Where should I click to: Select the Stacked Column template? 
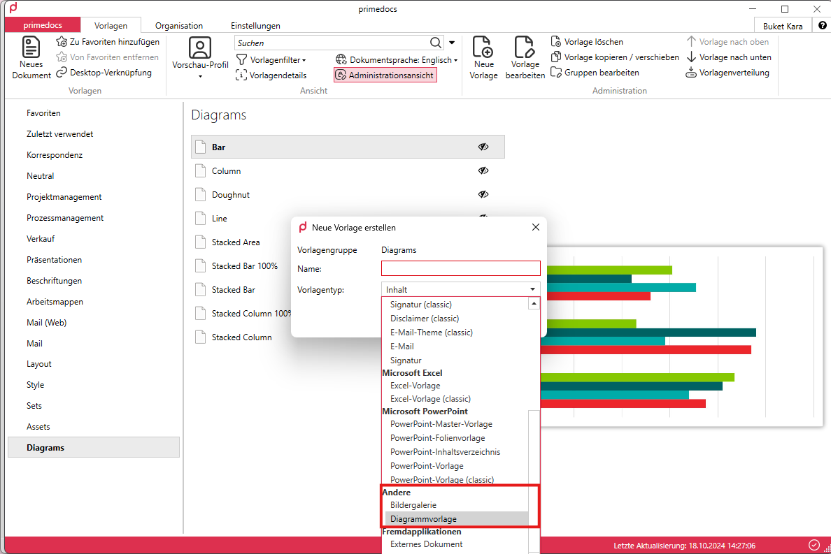[241, 337]
